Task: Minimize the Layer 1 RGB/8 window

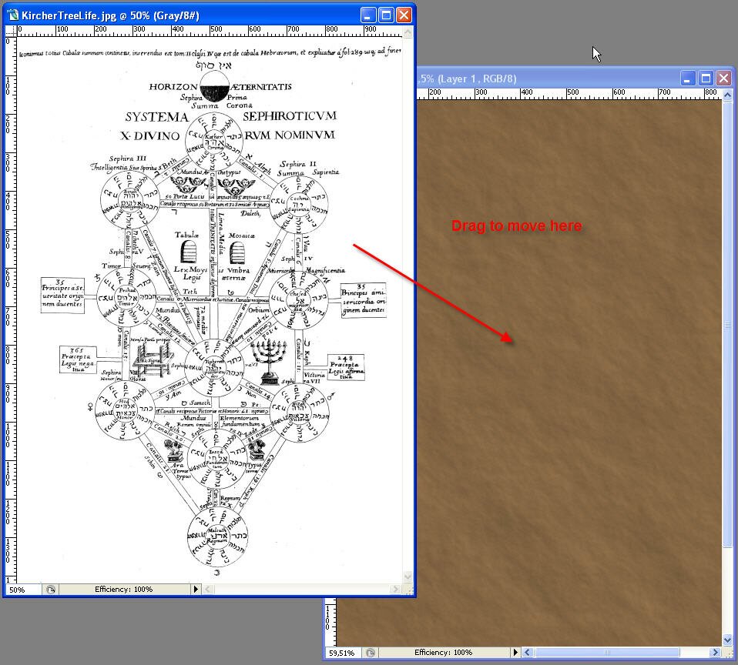Action: click(688, 79)
